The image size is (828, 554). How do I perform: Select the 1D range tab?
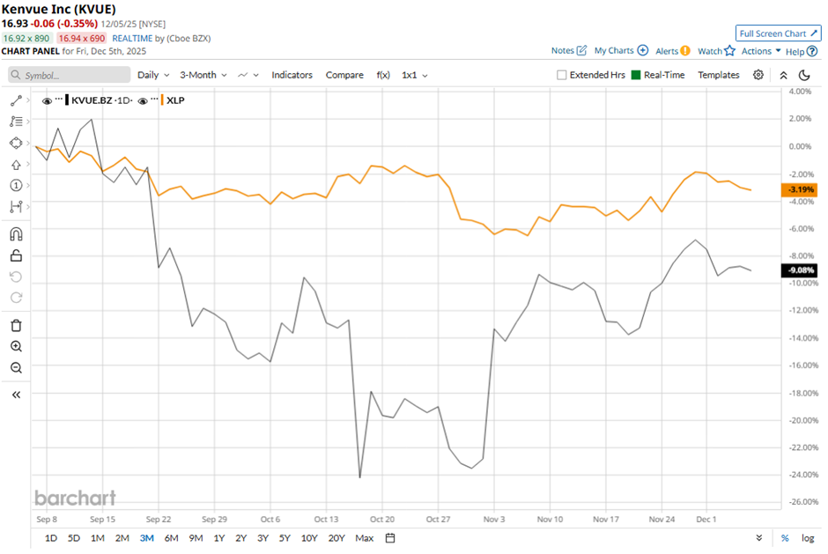51,538
